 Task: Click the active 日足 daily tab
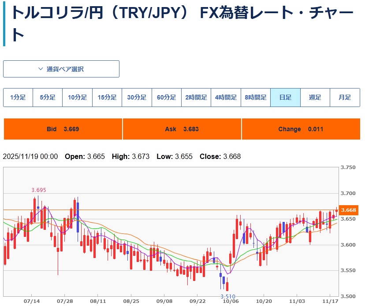click(285, 98)
